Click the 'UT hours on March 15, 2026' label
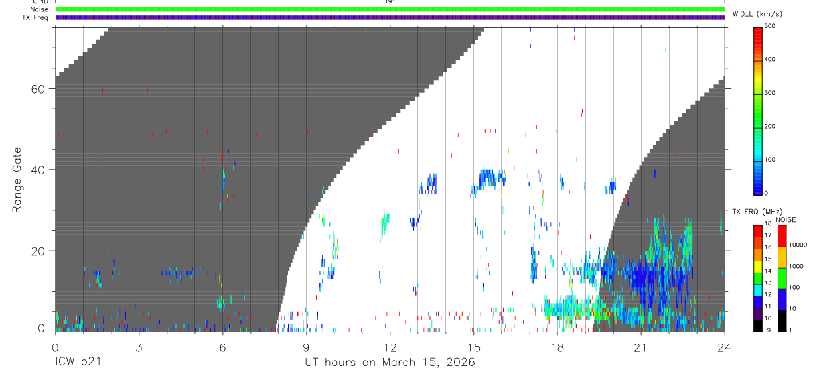 [x=390, y=363]
